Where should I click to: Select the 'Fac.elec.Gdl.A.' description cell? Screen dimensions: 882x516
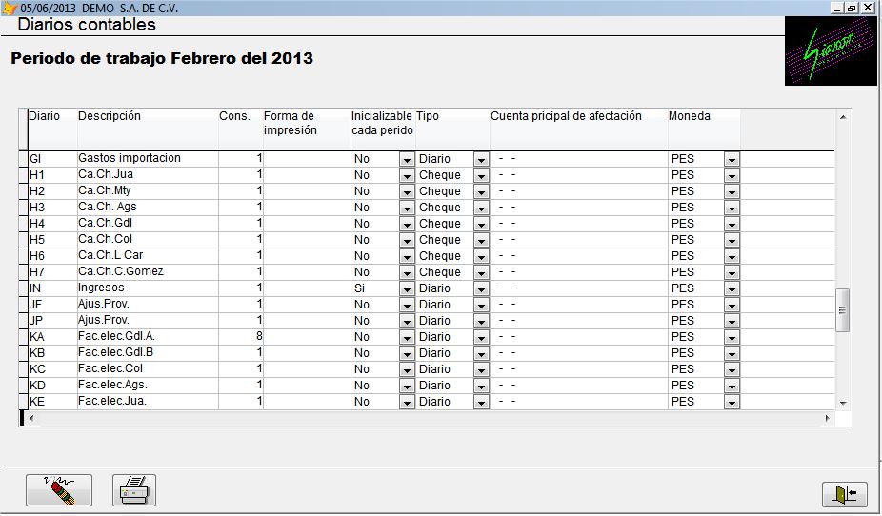click(148, 337)
